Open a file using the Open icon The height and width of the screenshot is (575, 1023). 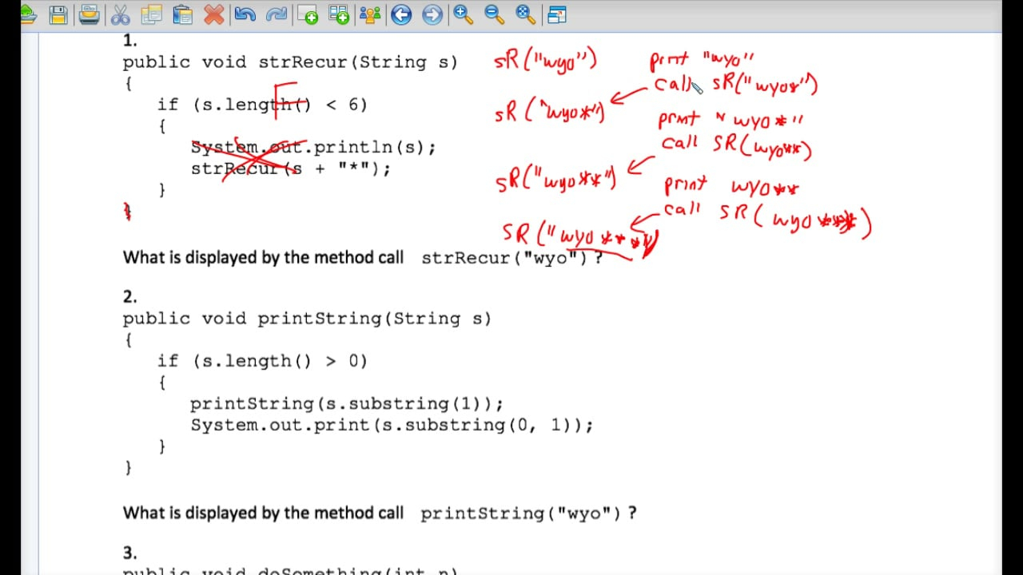tap(28, 14)
